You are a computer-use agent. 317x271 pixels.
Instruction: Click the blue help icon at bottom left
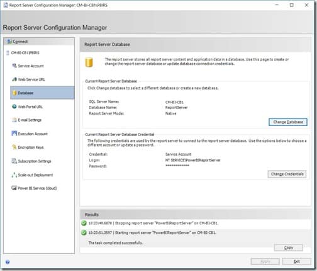[x=8, y=262]
